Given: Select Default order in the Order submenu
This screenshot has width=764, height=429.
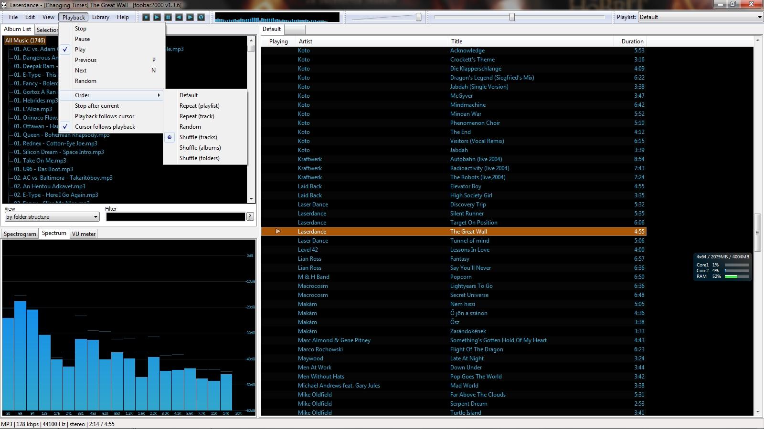Looking at the screenshot, I should click(205, 95).
